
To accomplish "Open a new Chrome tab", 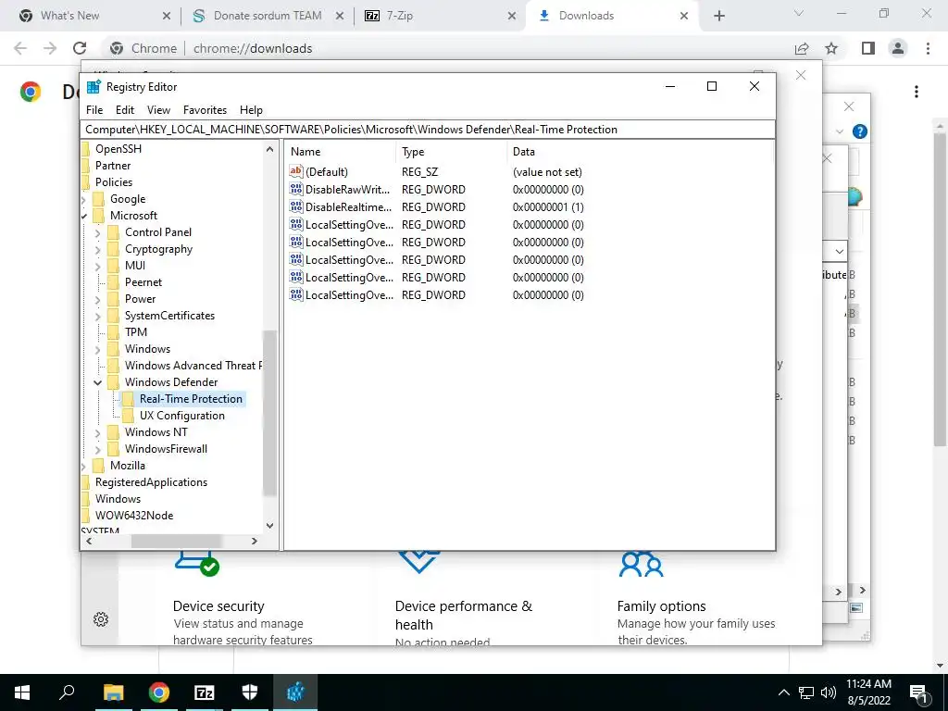I will pos(718,16).
